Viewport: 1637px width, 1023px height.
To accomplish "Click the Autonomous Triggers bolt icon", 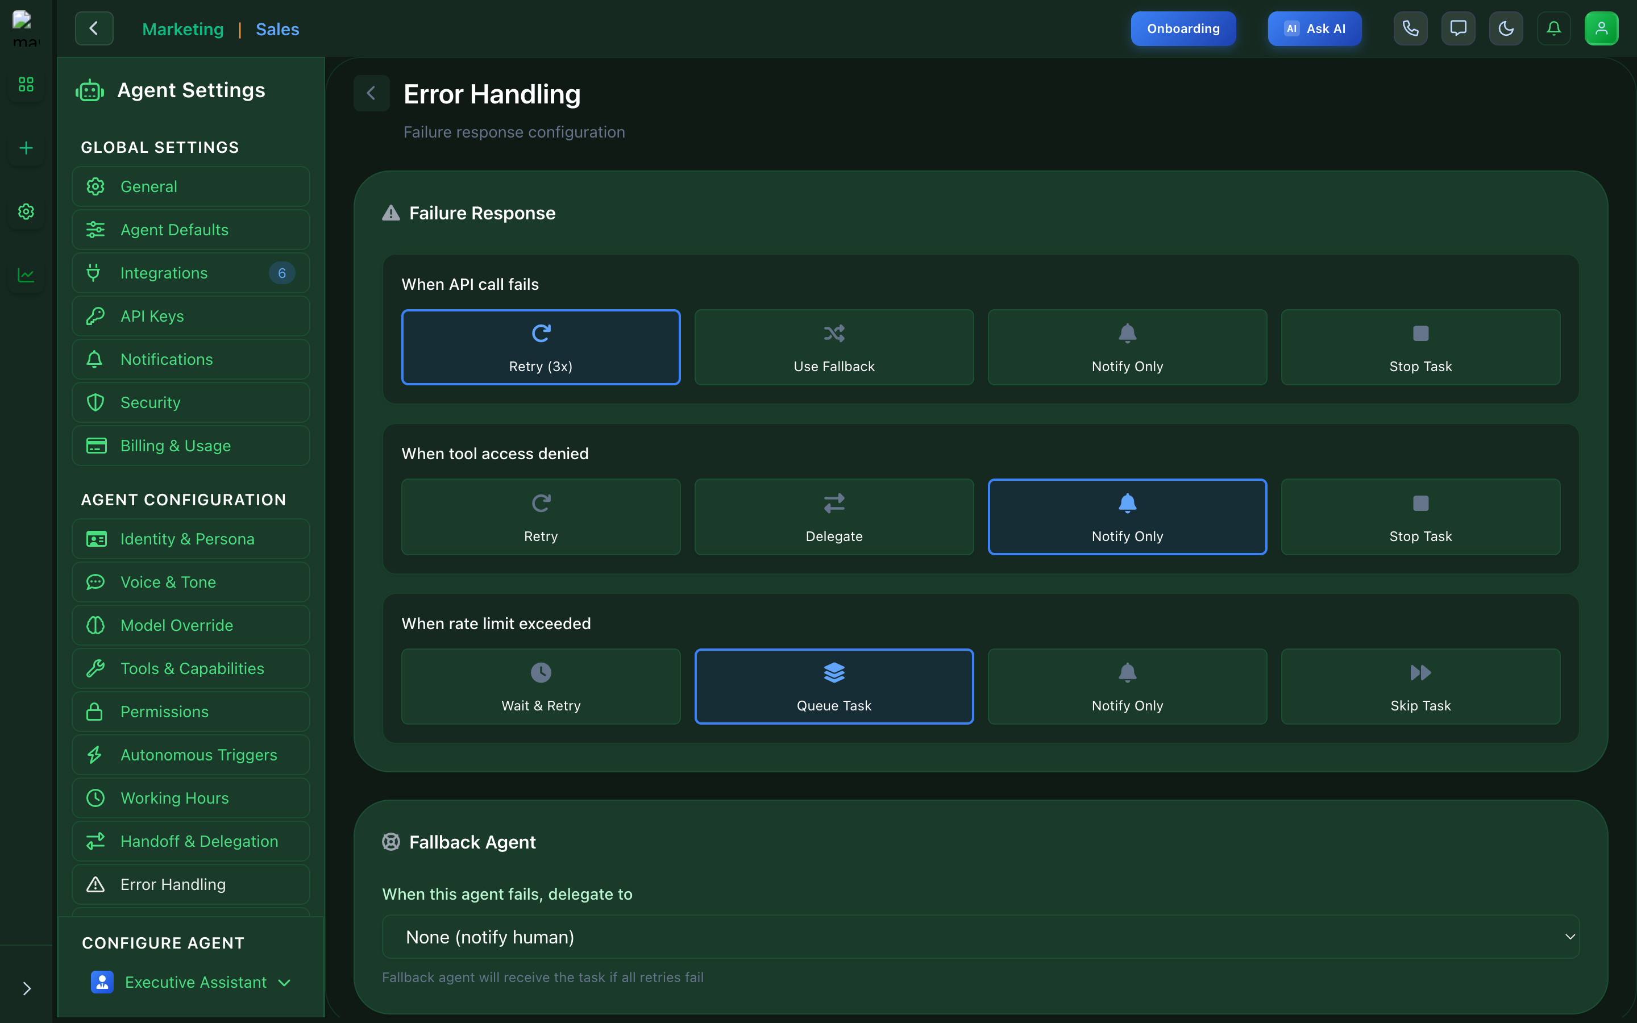I will click(95, 755).
